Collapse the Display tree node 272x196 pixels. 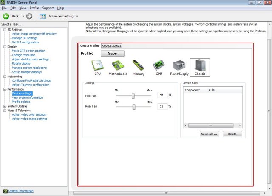[5, 47]
